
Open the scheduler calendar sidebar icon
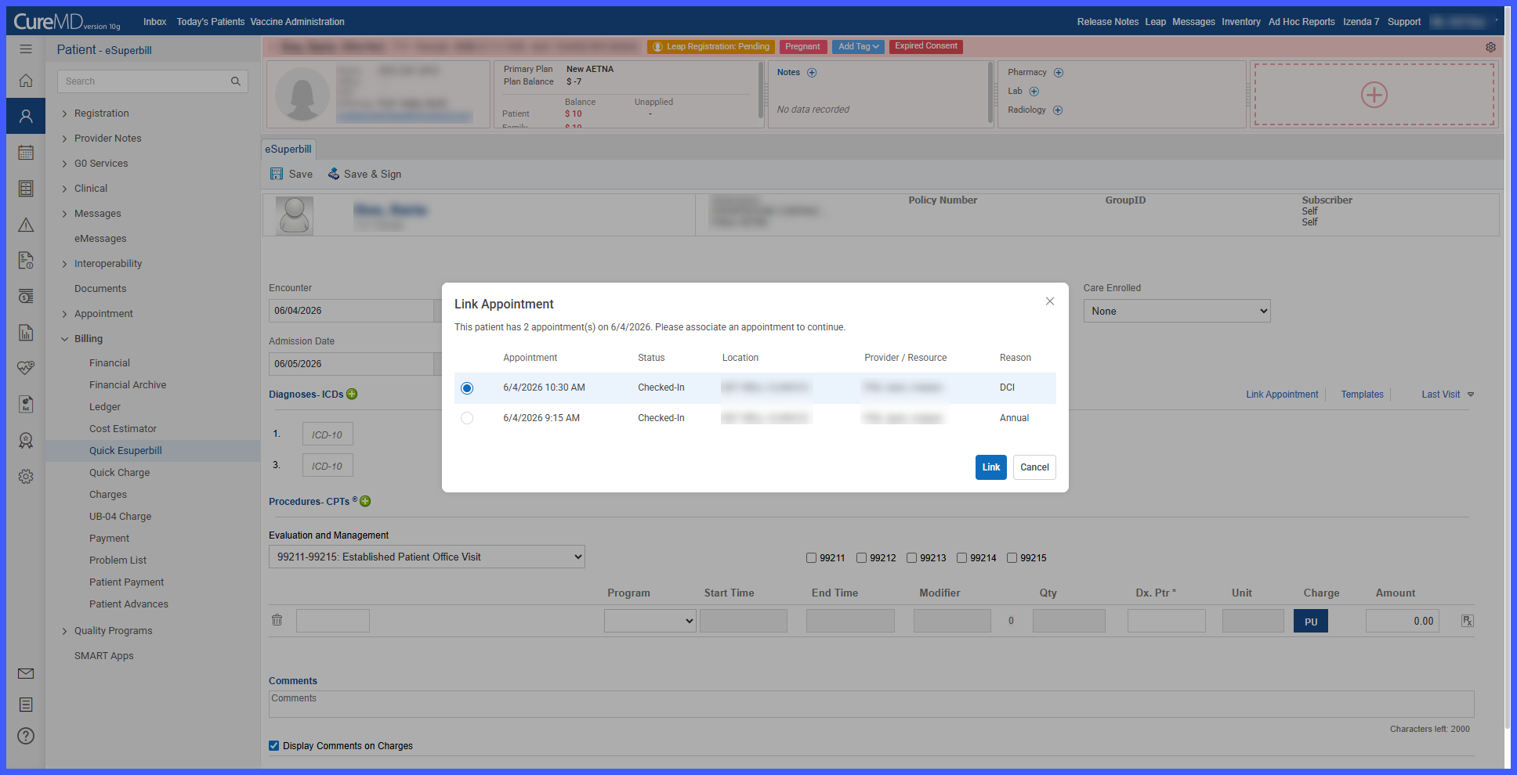[26, 153]
